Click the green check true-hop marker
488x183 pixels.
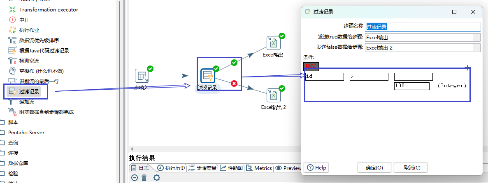point(234,63)
